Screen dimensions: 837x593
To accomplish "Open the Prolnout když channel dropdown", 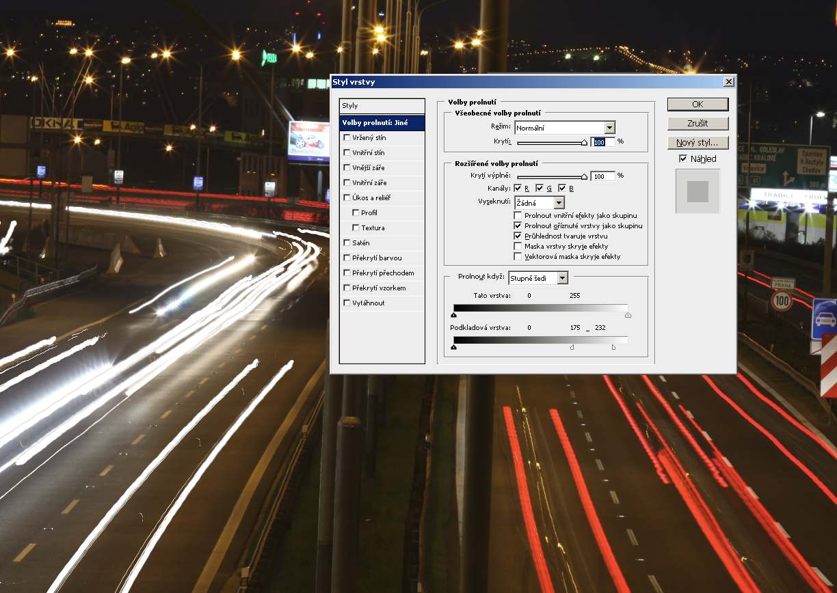I will (562, 277).
